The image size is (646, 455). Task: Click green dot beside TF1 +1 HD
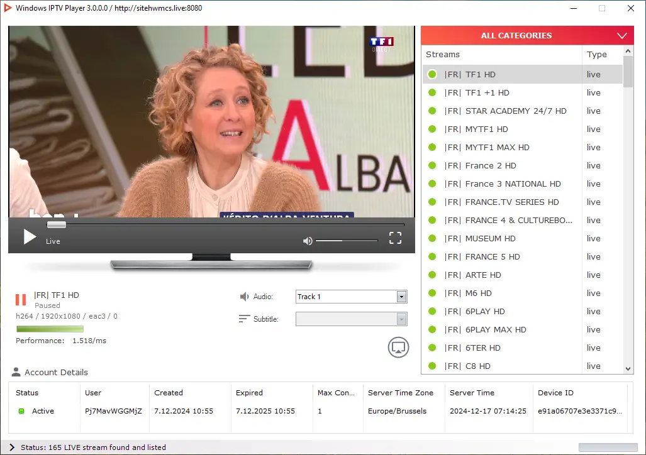432,92
